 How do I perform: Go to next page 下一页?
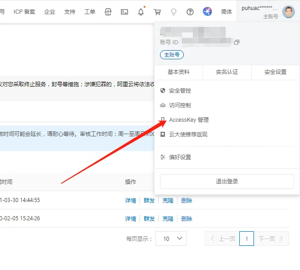(x=271, y=239)
